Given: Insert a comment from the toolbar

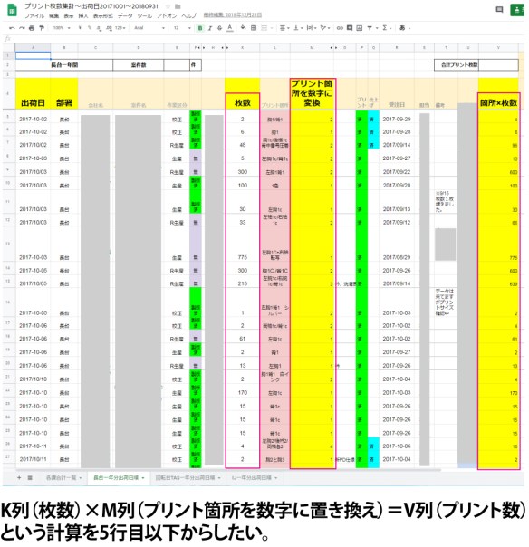Looking at the screenshot, I should click(350, 28).
